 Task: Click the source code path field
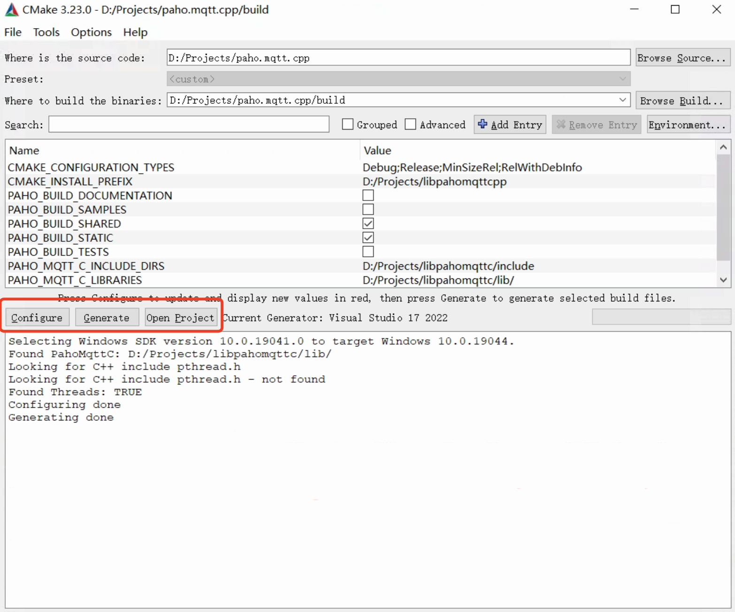click(x=398, y=58)
